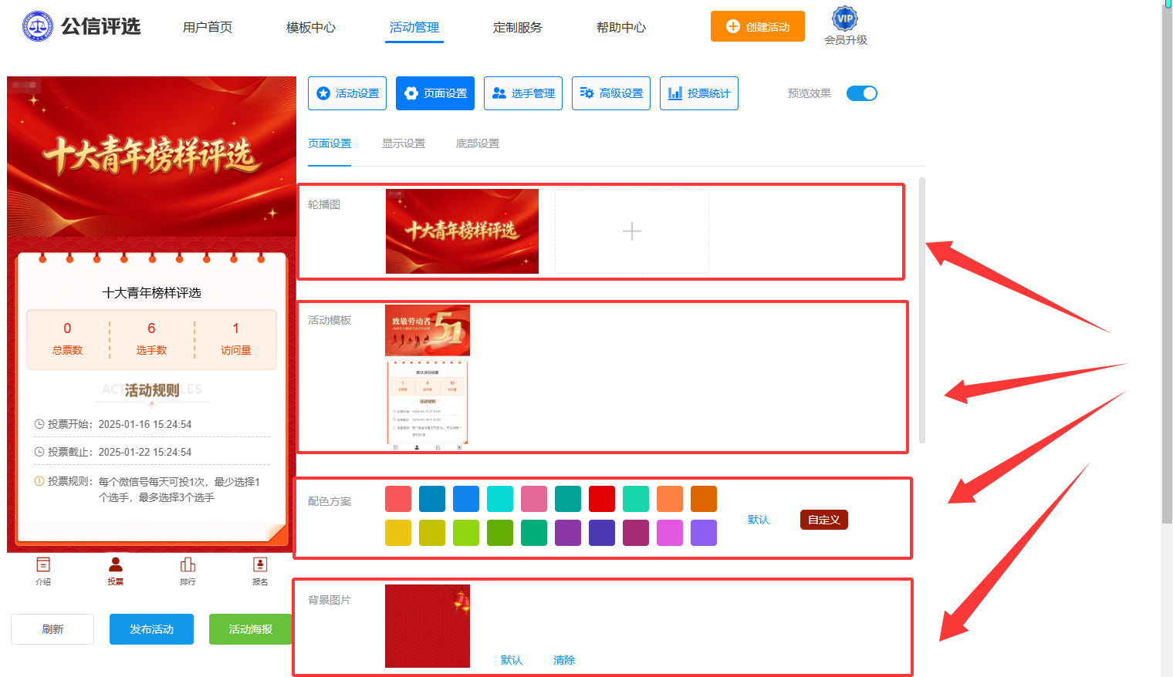Screen dimensions: 1173x677
Task: Open the 活动设置 button
Action: click(x=347, y=93)
